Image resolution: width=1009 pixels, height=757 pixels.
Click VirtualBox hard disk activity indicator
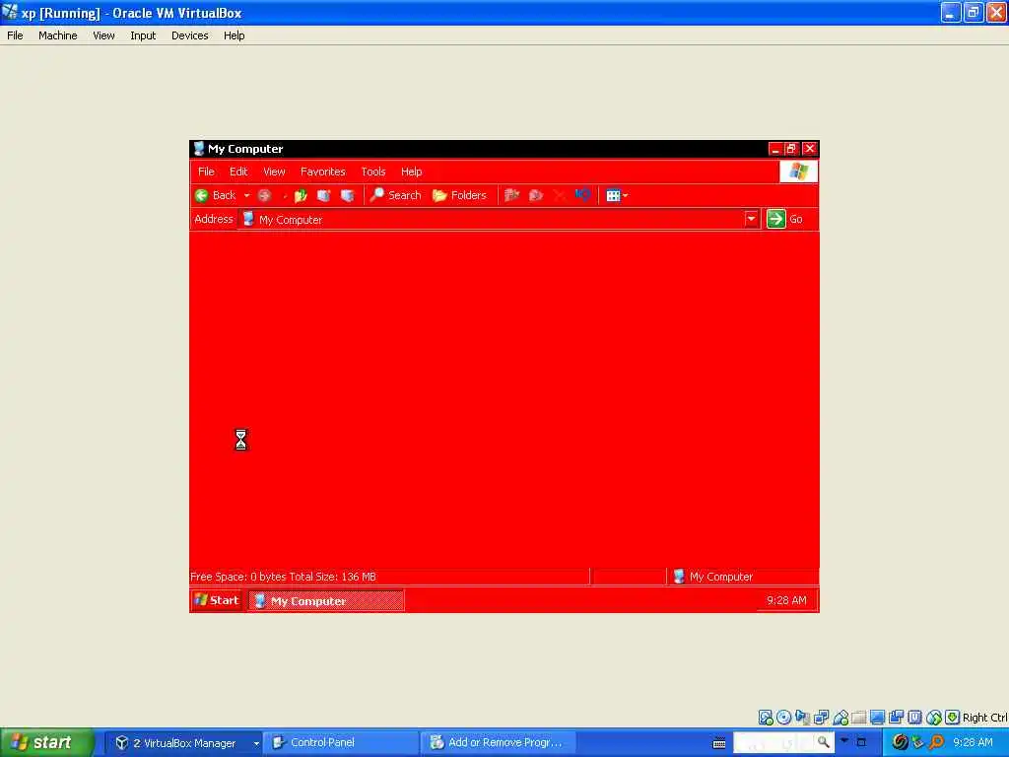pos(765,718)
